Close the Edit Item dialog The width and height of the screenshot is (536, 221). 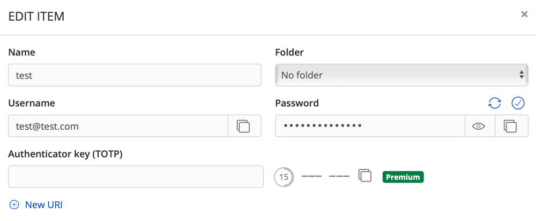[x=524, y=14]
